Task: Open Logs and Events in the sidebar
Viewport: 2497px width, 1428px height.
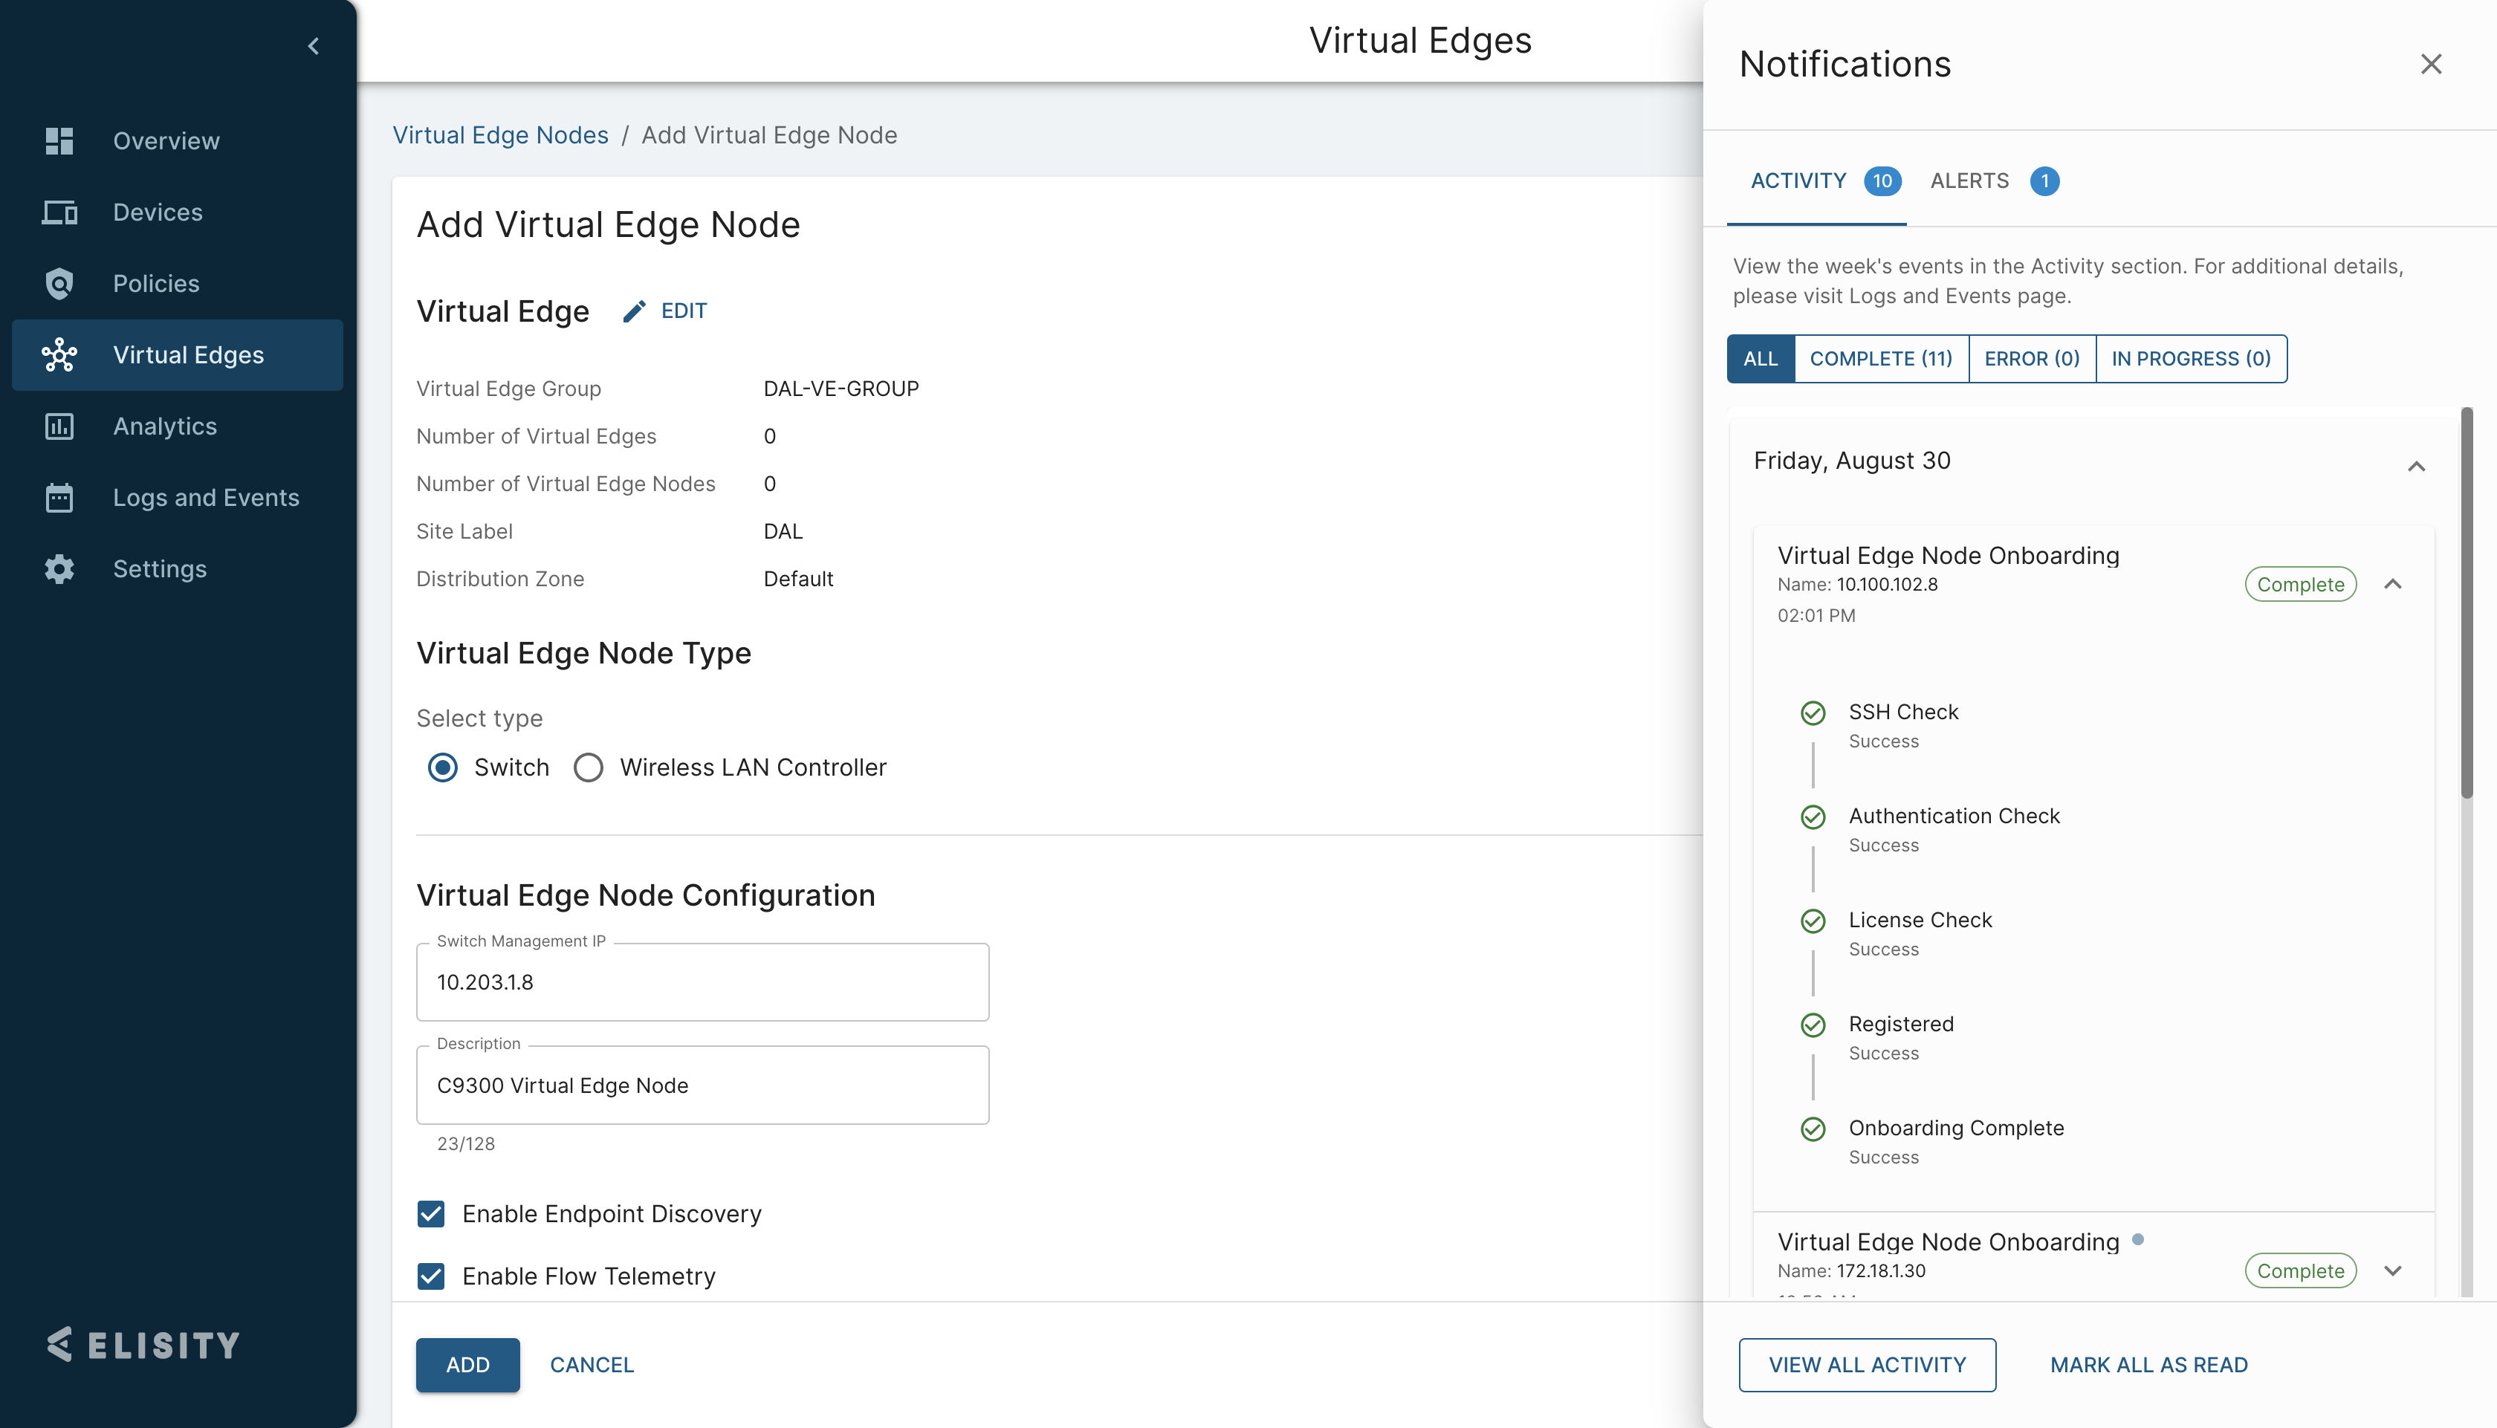Action: (x=178, y=497)
